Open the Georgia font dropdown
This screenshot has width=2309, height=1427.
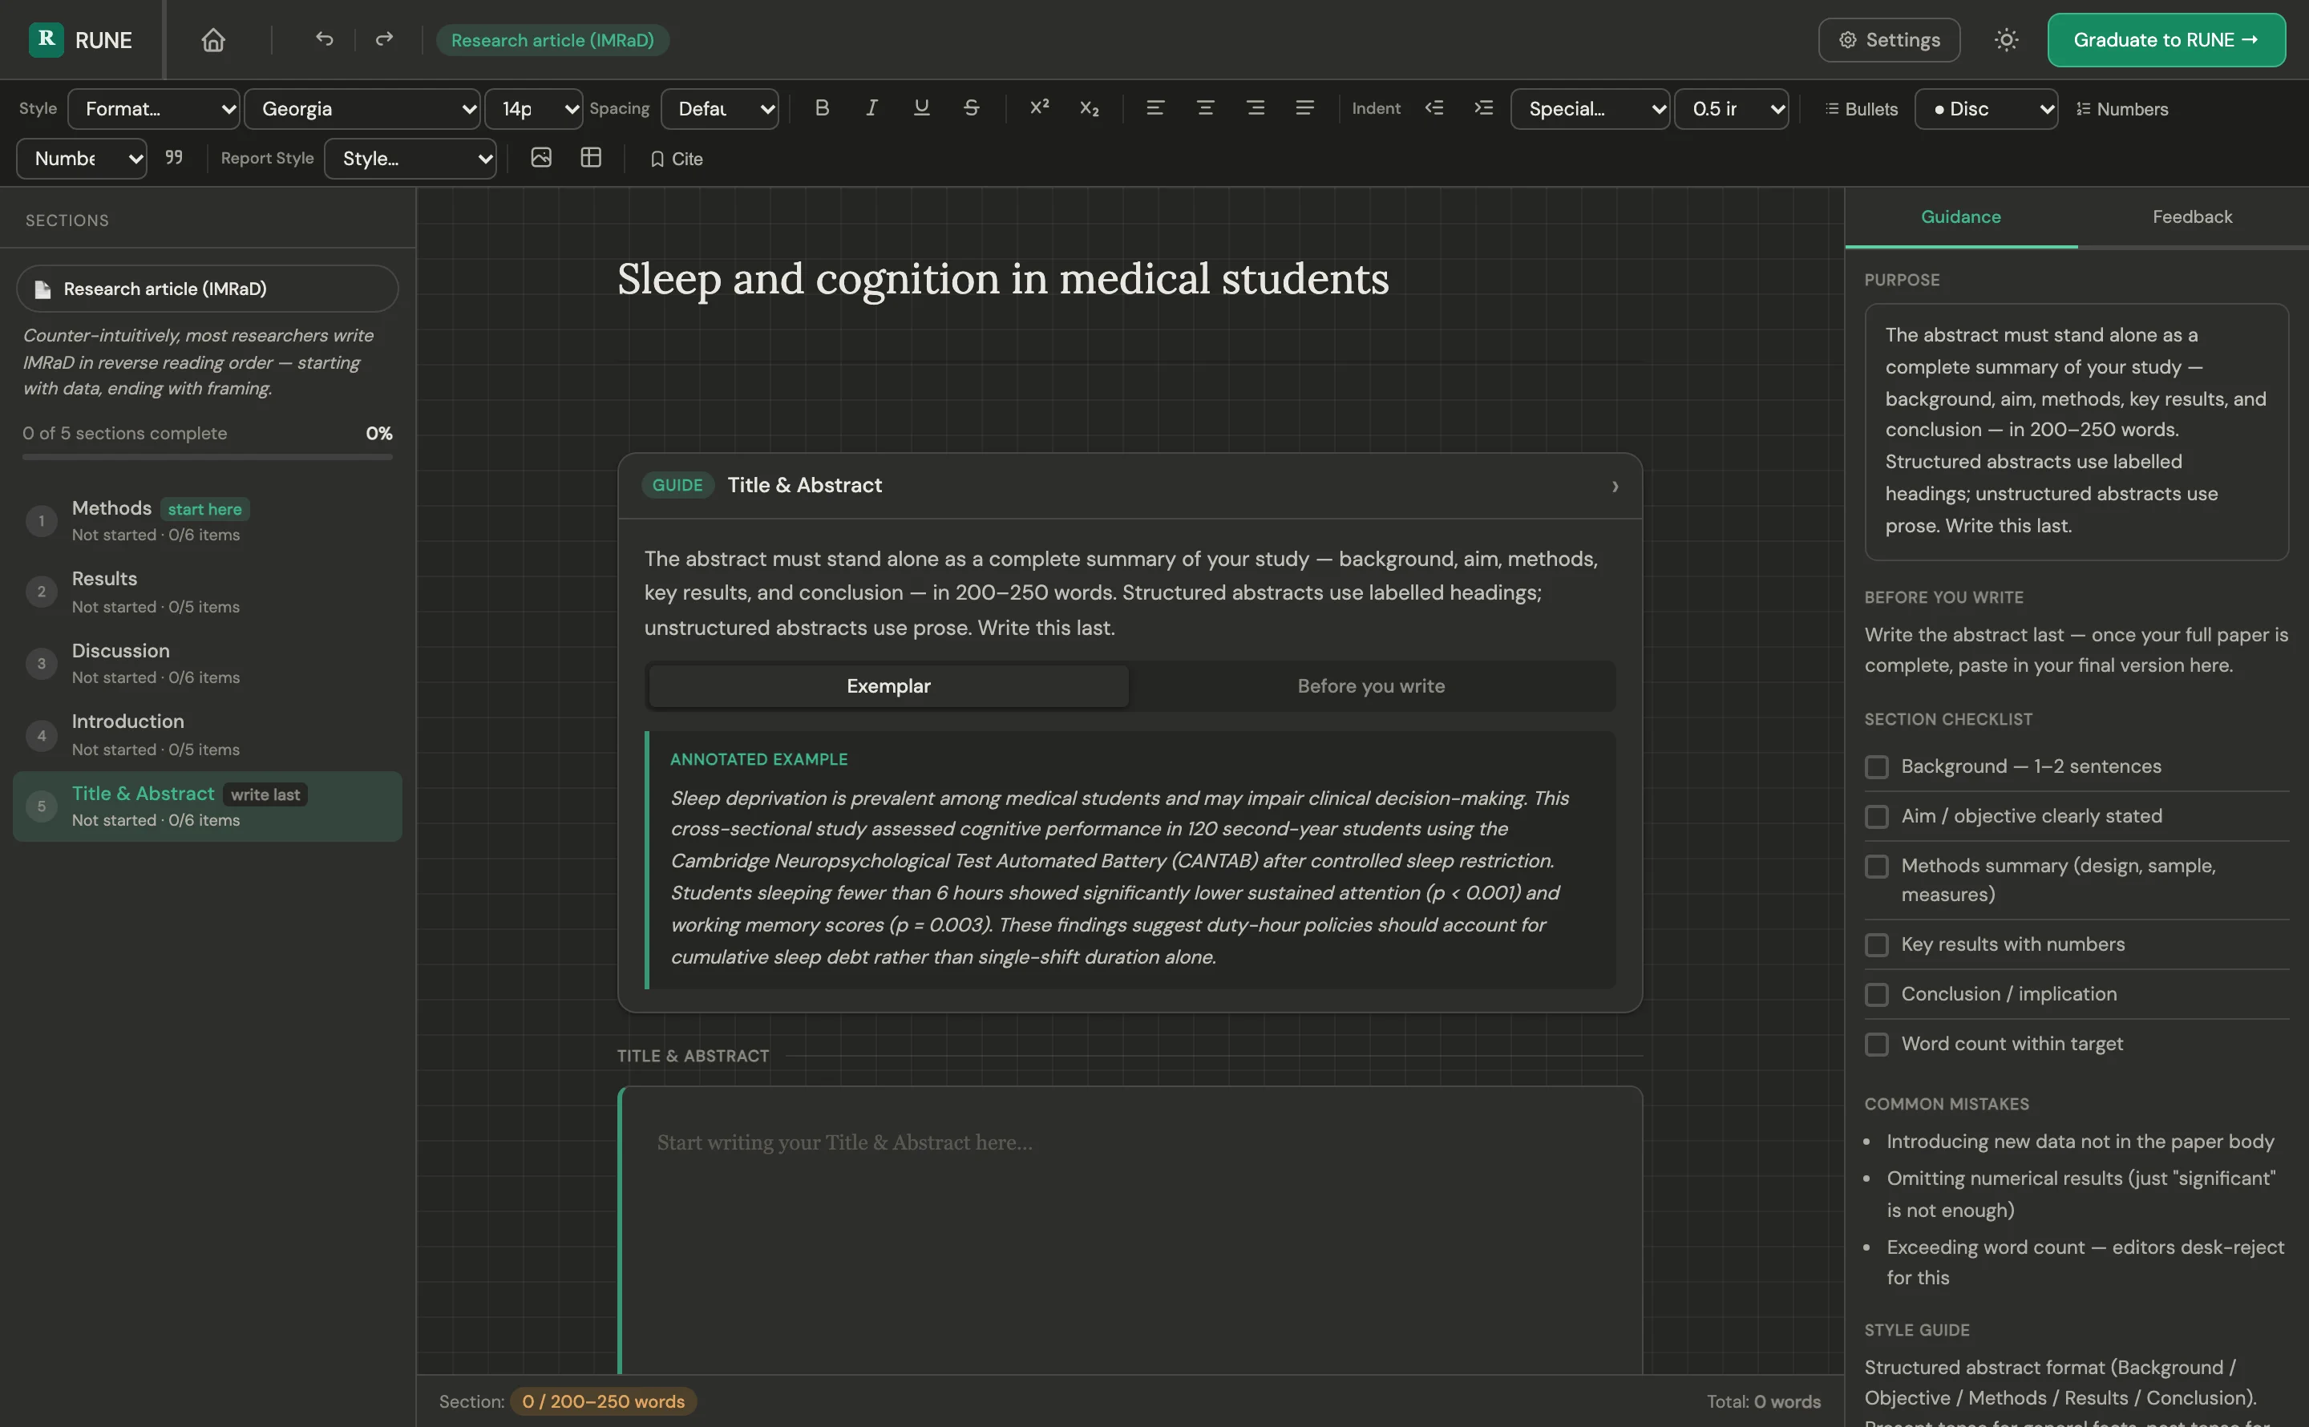tap(362, 108)
